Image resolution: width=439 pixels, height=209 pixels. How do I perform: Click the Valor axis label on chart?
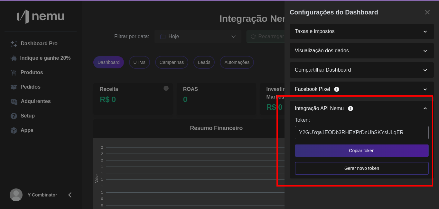coord(97,178)
